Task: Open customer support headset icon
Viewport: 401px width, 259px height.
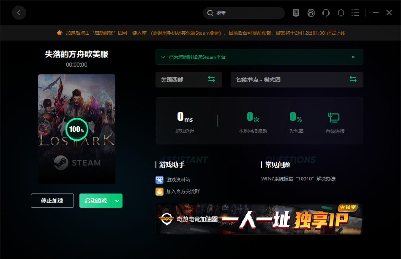Action: pos(326,13)
